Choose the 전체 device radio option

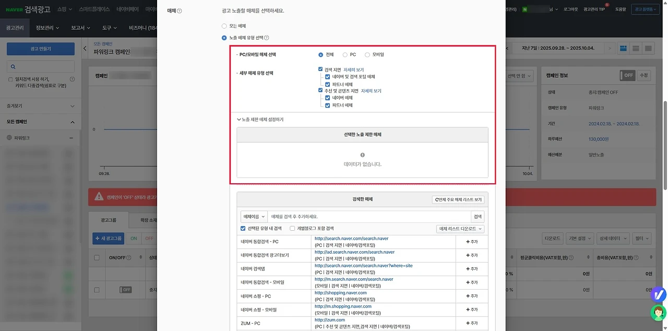[320, 54]
